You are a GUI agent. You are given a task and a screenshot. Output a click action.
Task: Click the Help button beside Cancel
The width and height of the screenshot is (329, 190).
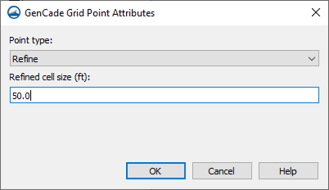point(288,171)
